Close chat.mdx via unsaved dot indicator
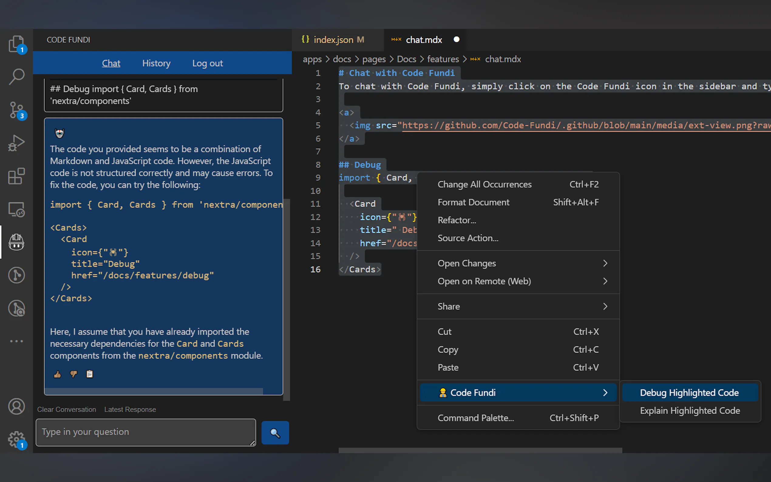Screen dimensions: 771x482 pyautogui.click(x=457, y=39)
